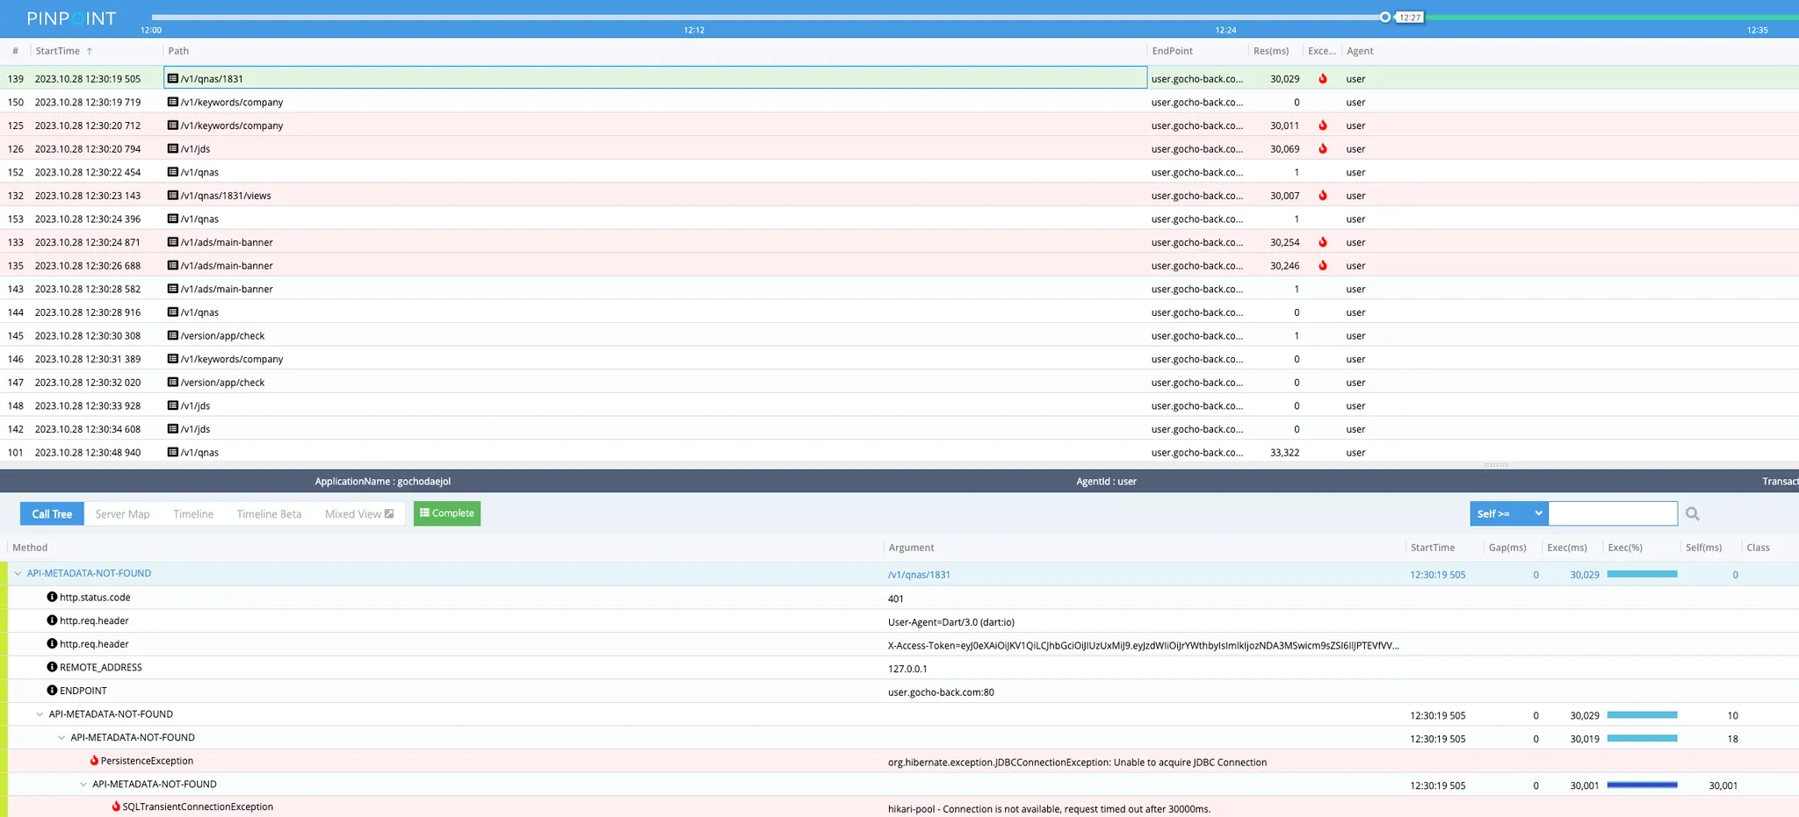The height and width of the screenshot is (817, 1799).
Task: Click the Method call tree column header
Action: coord(30,547)
